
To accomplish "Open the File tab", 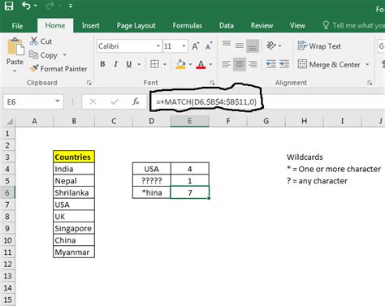I will 17,26.
